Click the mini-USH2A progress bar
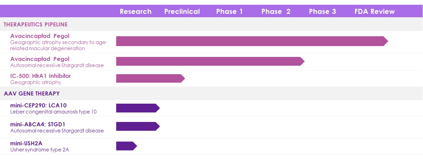 [x=126, y=146]
